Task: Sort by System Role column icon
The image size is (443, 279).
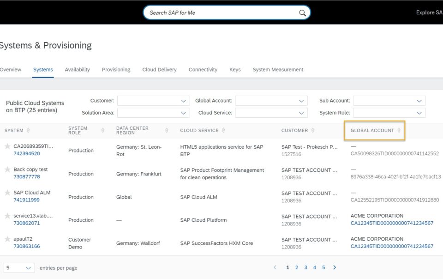Action: tap(103, 130)
